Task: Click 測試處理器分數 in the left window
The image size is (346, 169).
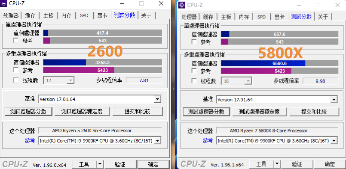Action: click(28, 111)
